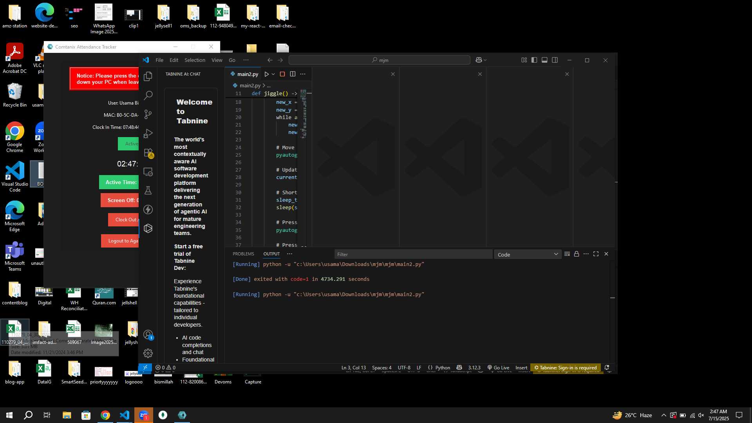Change UTF-8 encoding in status bar
752x423 pixels.
click(x=404, y=367)
